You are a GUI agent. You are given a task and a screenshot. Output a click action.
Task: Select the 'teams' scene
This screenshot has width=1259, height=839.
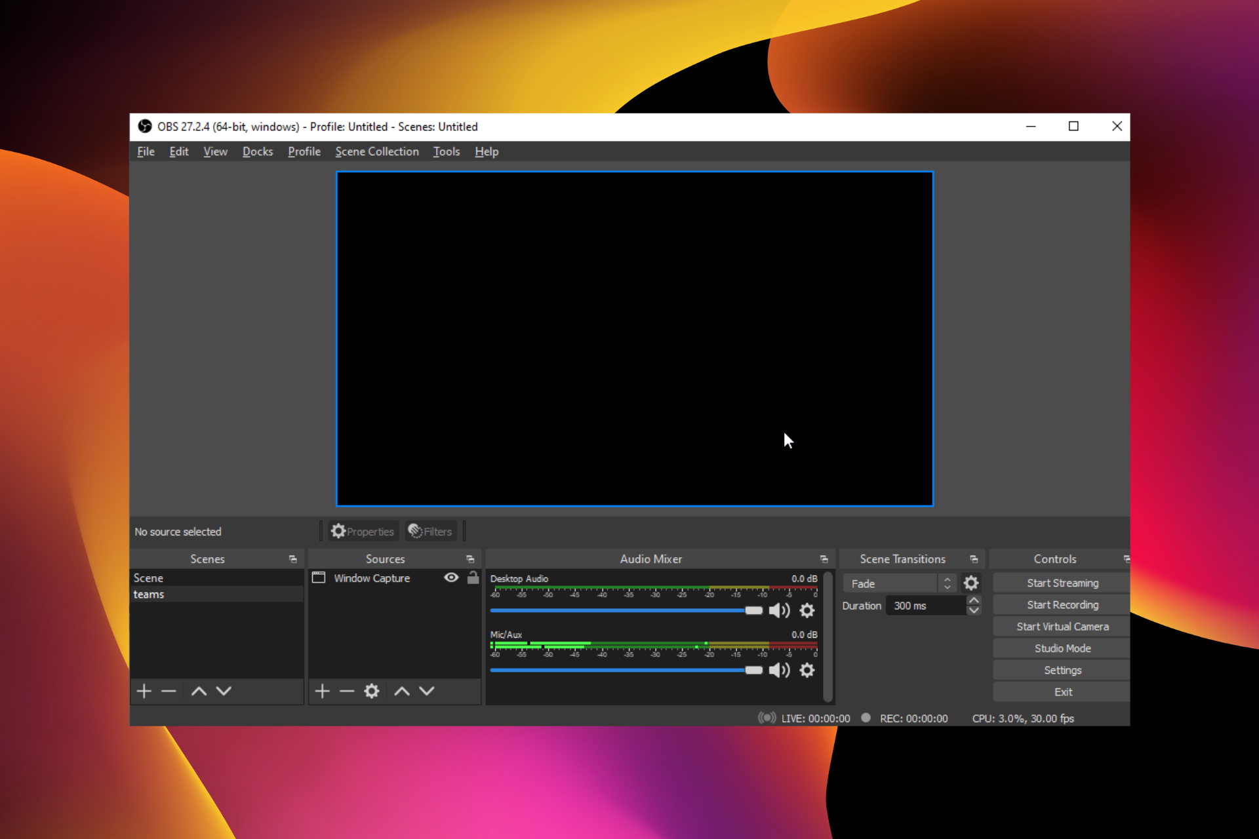(x=217, y=594)
